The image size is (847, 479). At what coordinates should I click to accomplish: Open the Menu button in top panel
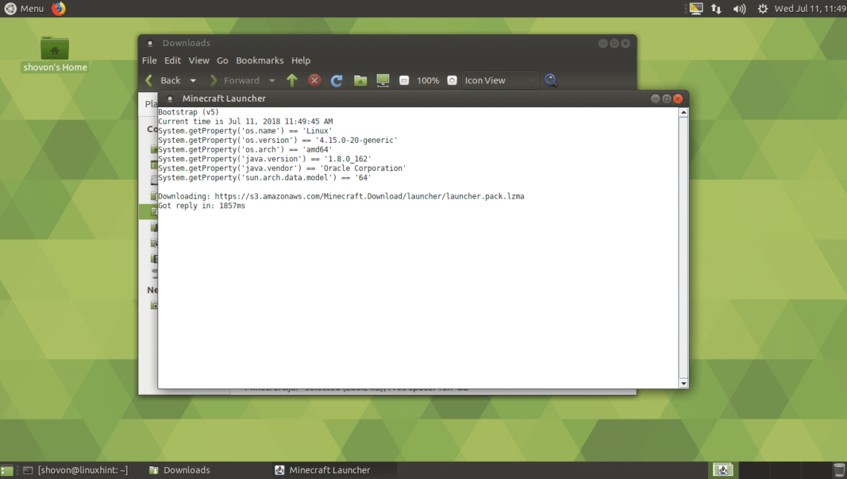coord(24,8)
